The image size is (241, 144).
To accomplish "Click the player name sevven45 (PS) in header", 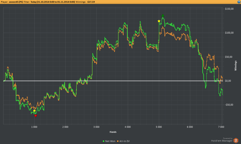I will [x=16, y=2].
